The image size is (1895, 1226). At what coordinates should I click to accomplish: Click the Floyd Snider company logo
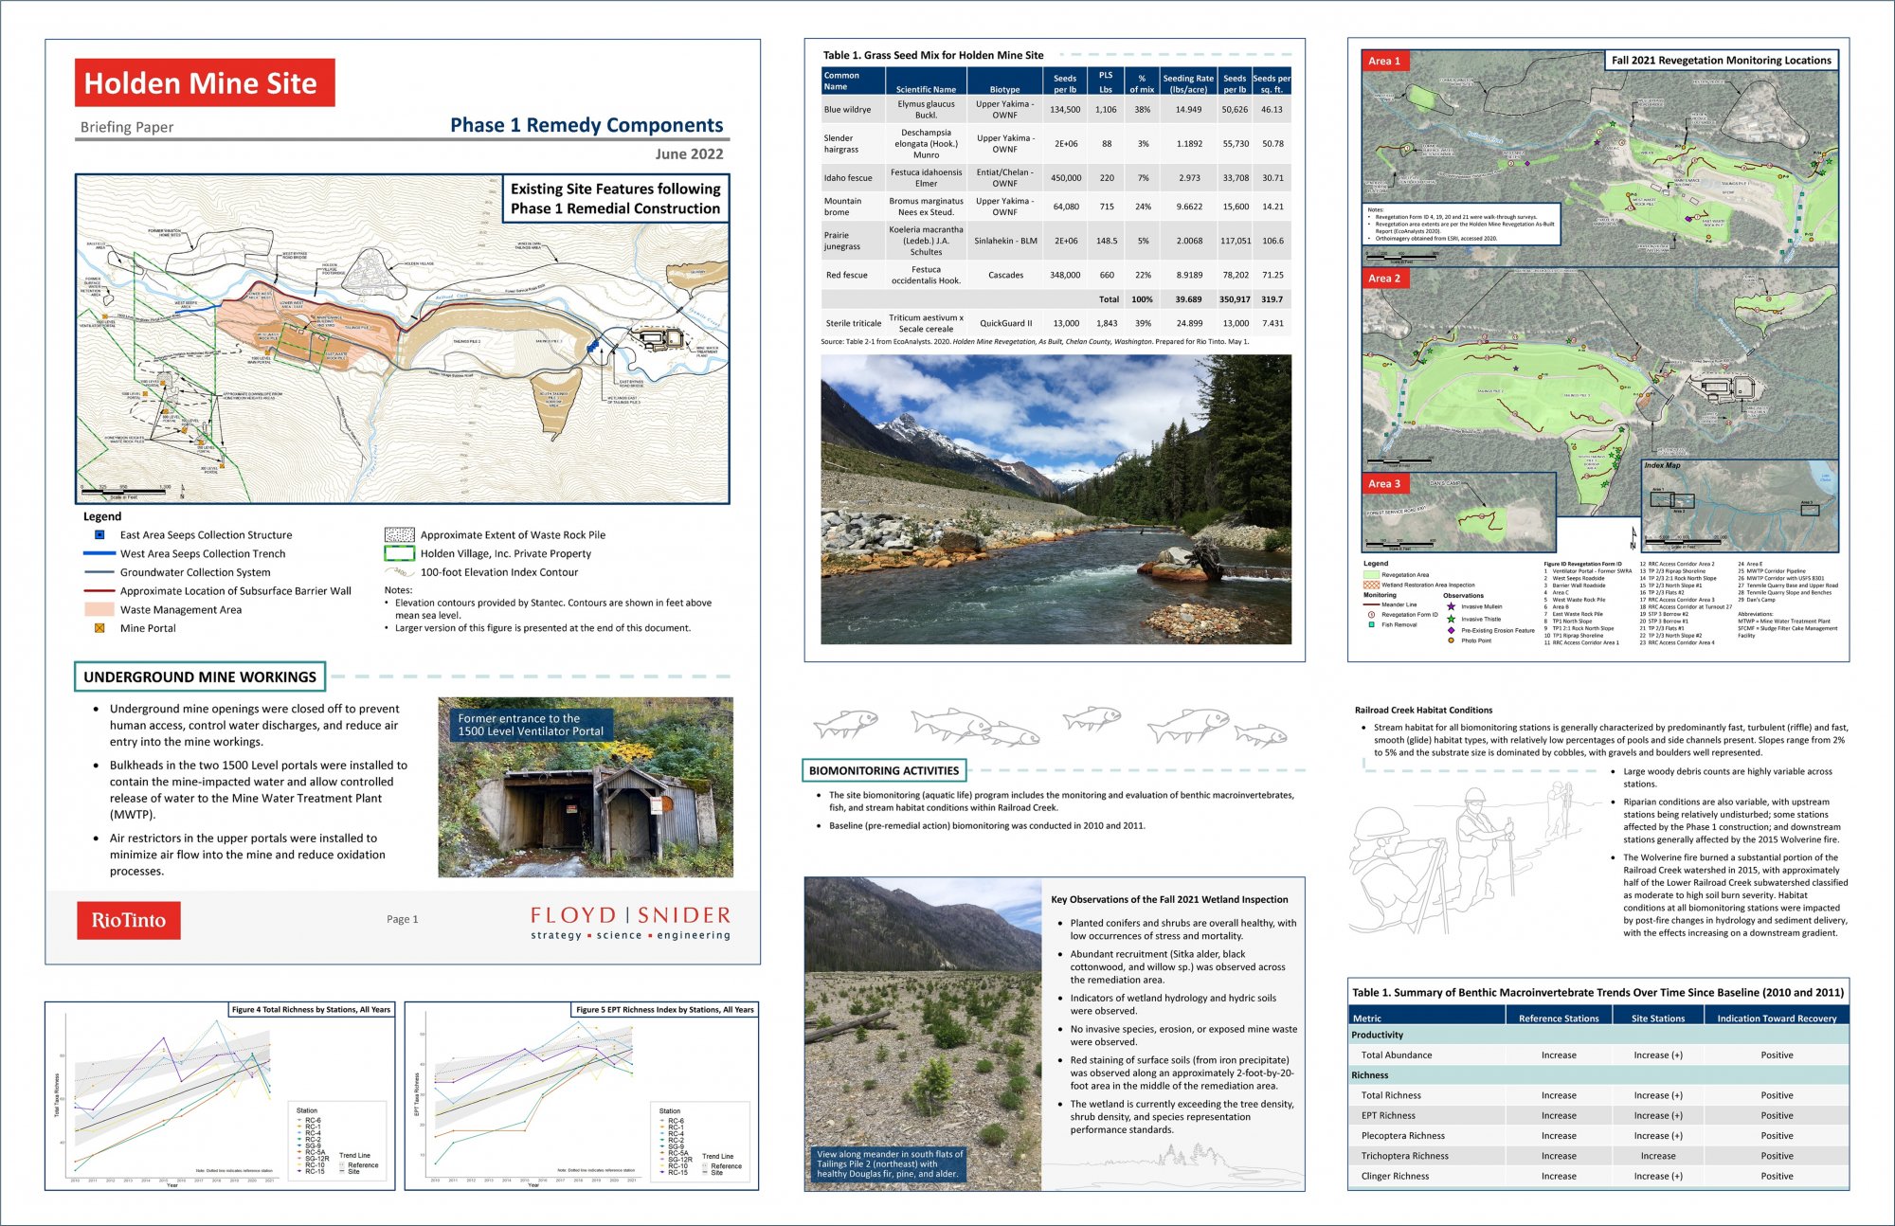point(630,922)
